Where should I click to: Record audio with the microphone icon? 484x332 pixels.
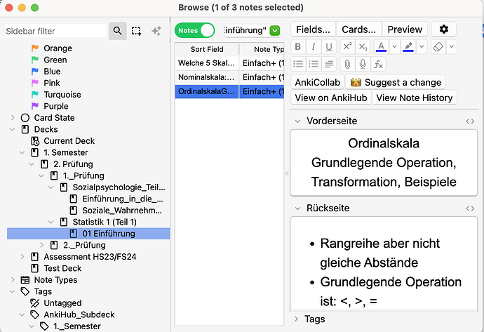point(363,65)
